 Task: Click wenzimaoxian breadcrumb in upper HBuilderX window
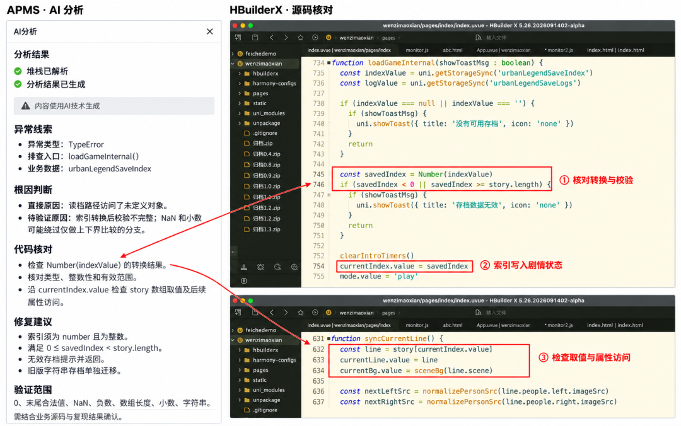356,38
